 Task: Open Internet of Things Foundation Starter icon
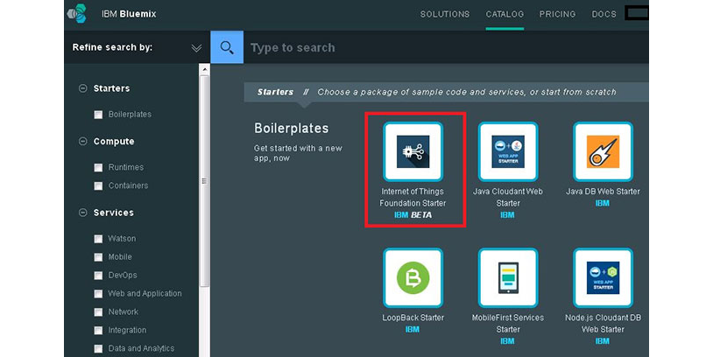[413, 152]
